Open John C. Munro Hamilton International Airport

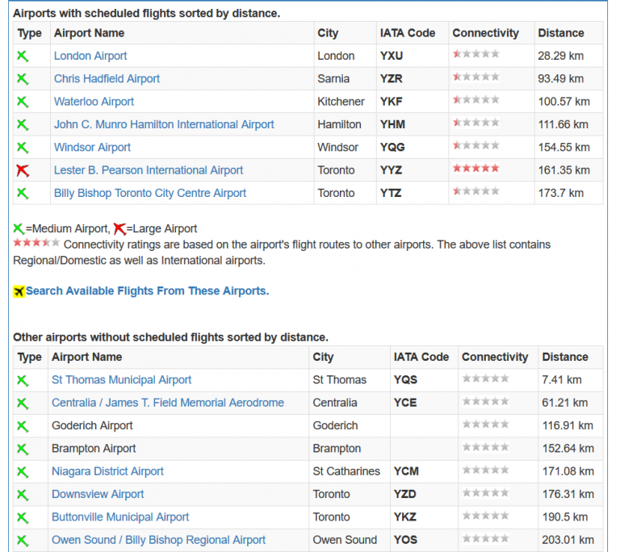click(x=164, y=124)
